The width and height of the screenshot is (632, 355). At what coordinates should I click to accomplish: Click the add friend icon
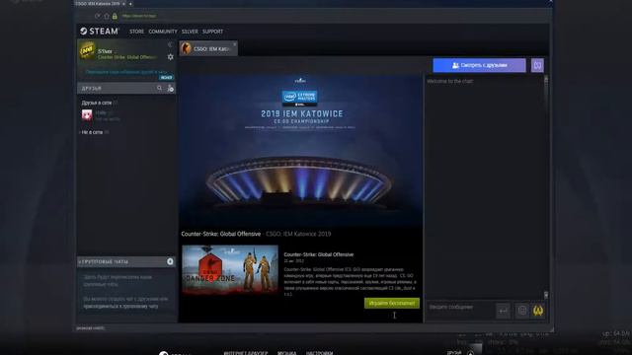(171, 88)
